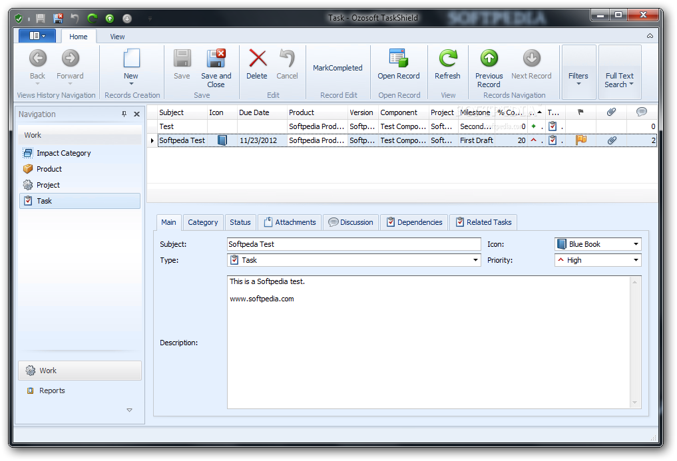
Task: Open the Main tab
Action: pyautogui.click(x=168, y=222)
